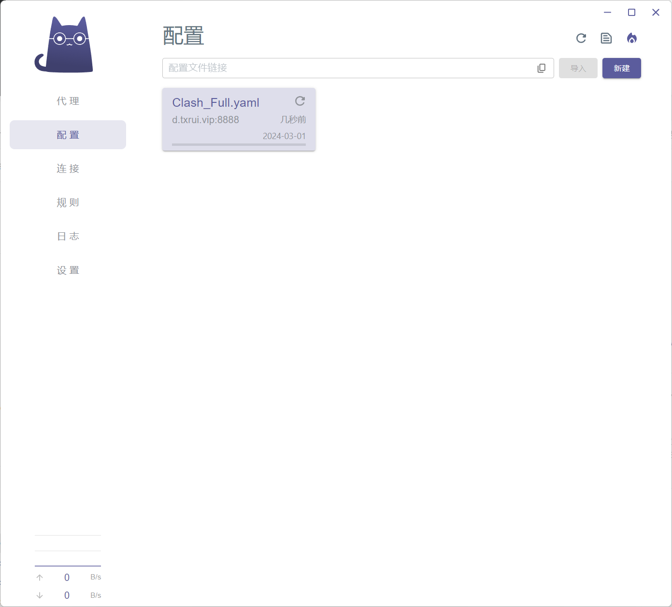Image resolution: width=672 pixels, height=607 pixels.
Task: Click the download arrow traffic indicator
Action: 40,595
